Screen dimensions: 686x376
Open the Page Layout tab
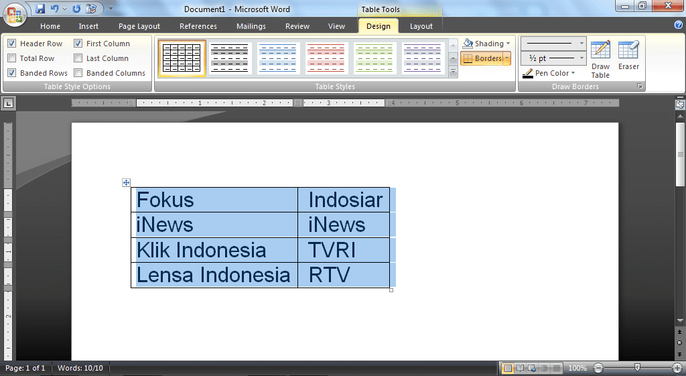(x=139, y=26)
